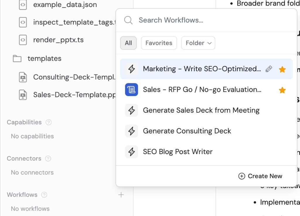The image size is (300, 216).
Task: Switch to the Favorites filter
Action: tap(159, 43)
